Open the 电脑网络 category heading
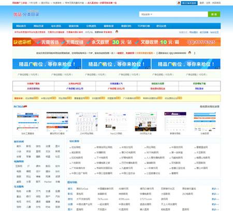 (19, 161)
